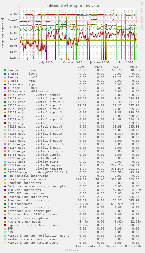Select the green TLB shootdowns color swatch

click(x=5, y=204)
